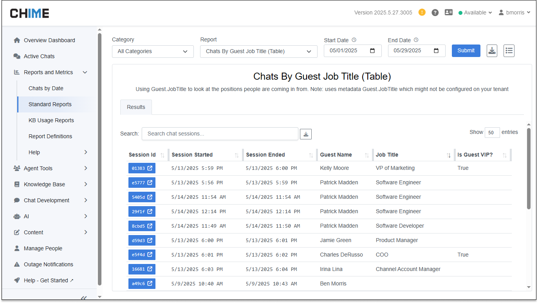Expand the Content menu chevron

pos(86,232)
